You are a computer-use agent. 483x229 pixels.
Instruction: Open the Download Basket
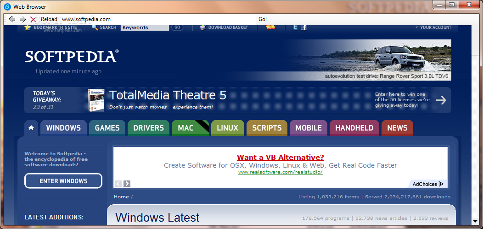(228, 27)
